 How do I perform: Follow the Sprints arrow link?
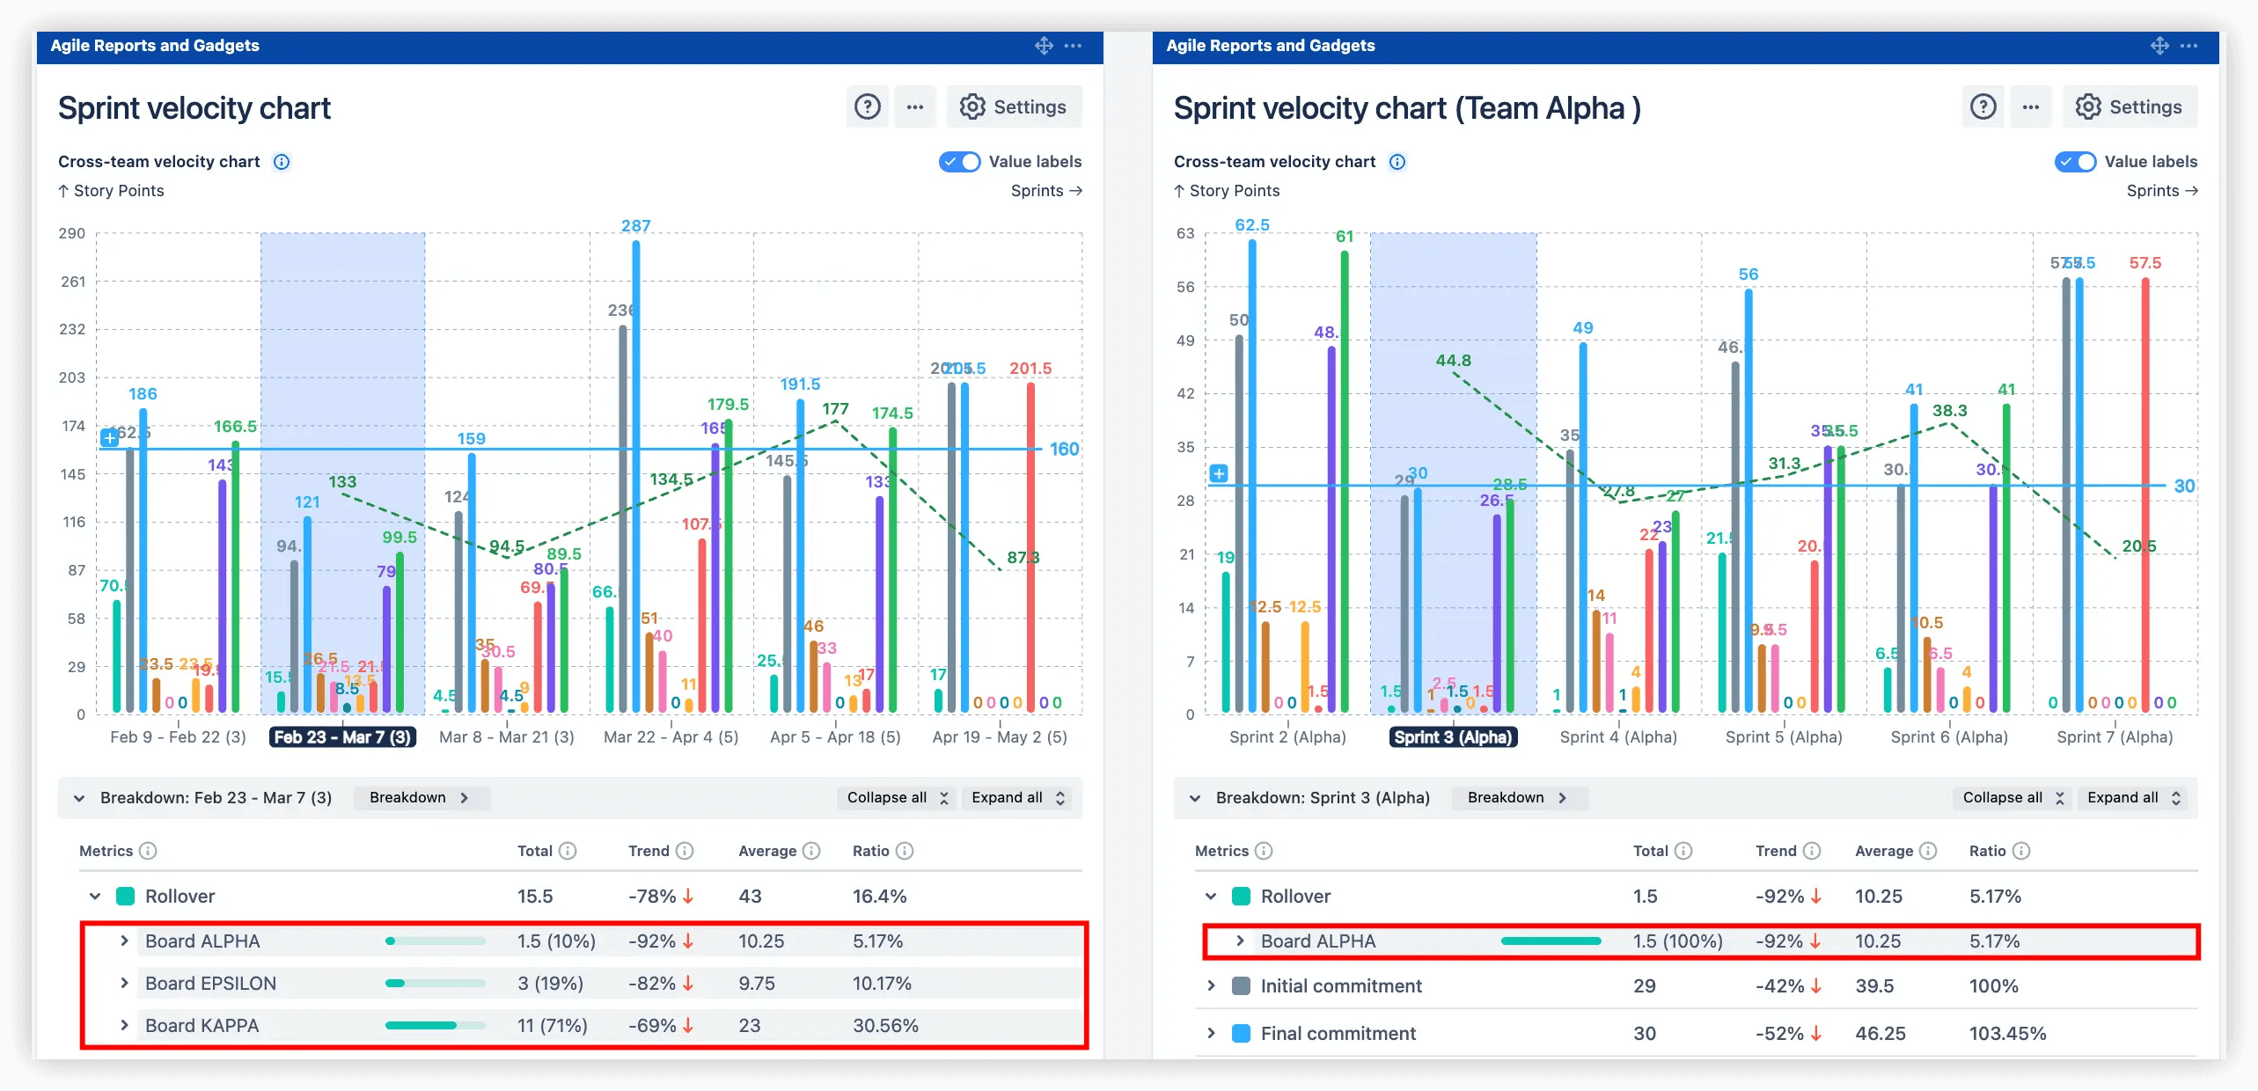pyautogui.click(x=1046, y=191)
